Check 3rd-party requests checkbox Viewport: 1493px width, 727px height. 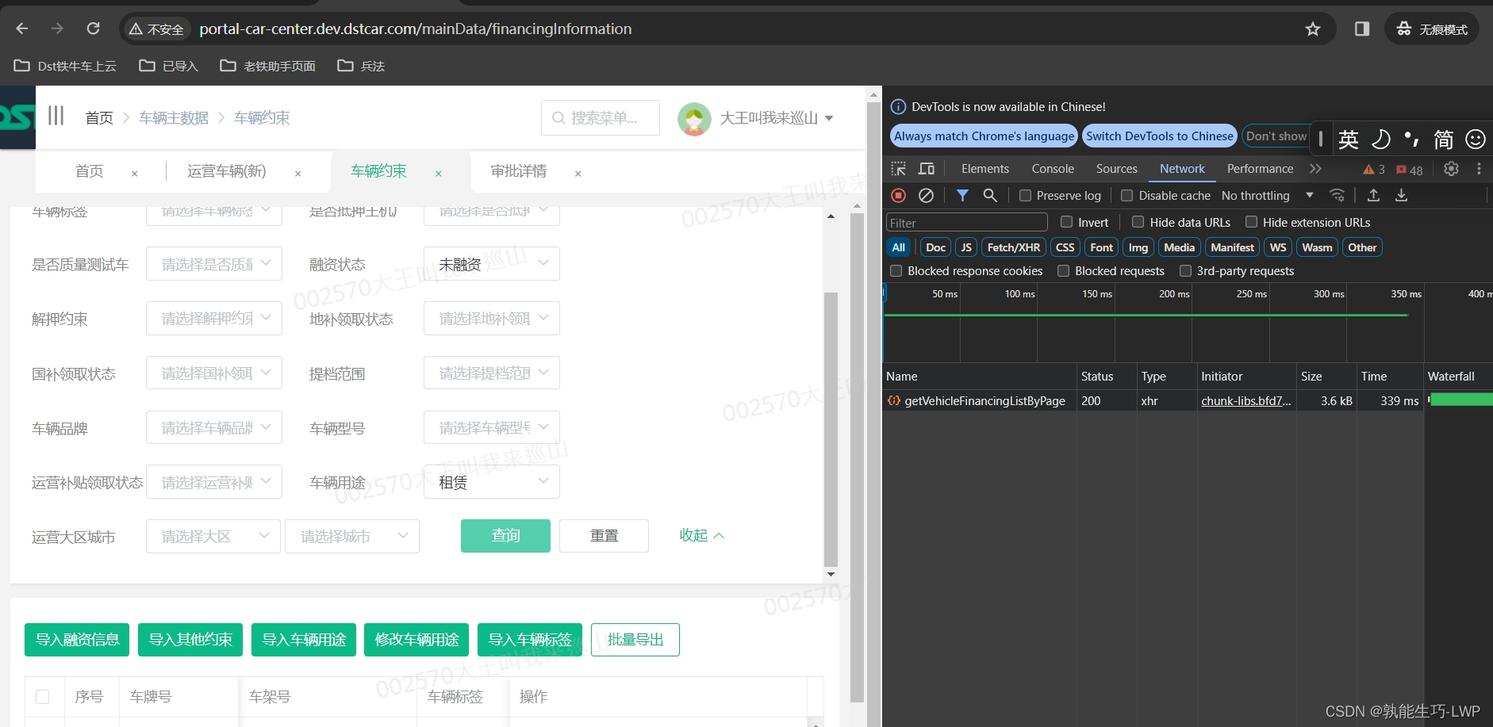point(1186,271)
